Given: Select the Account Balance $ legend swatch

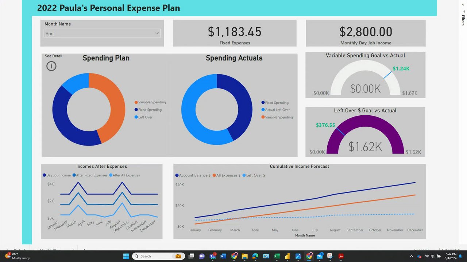Looking at the screenshot, I should click(x=177, y=175).
